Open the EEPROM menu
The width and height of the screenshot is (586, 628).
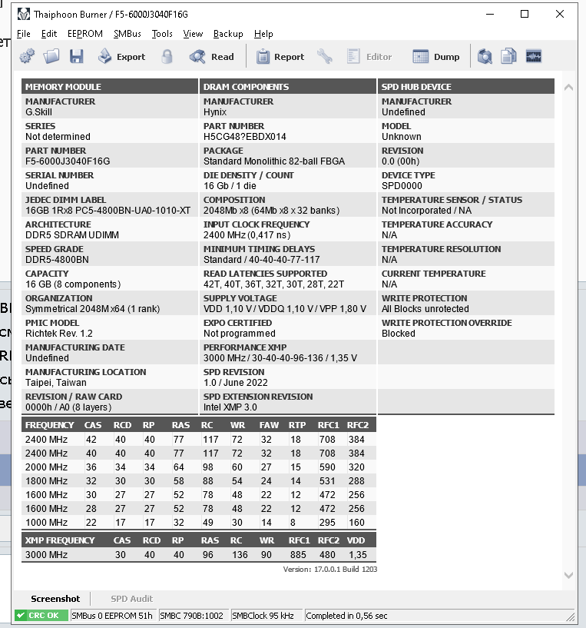coord(84,34)
